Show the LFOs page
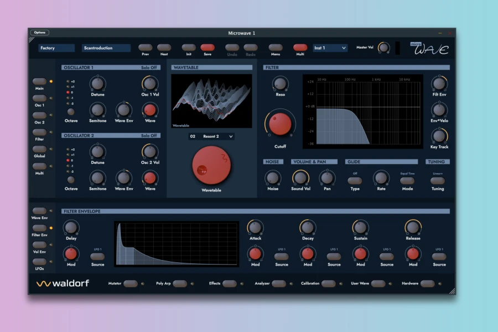Screen dimensions: 498x332 coord(39,262)
